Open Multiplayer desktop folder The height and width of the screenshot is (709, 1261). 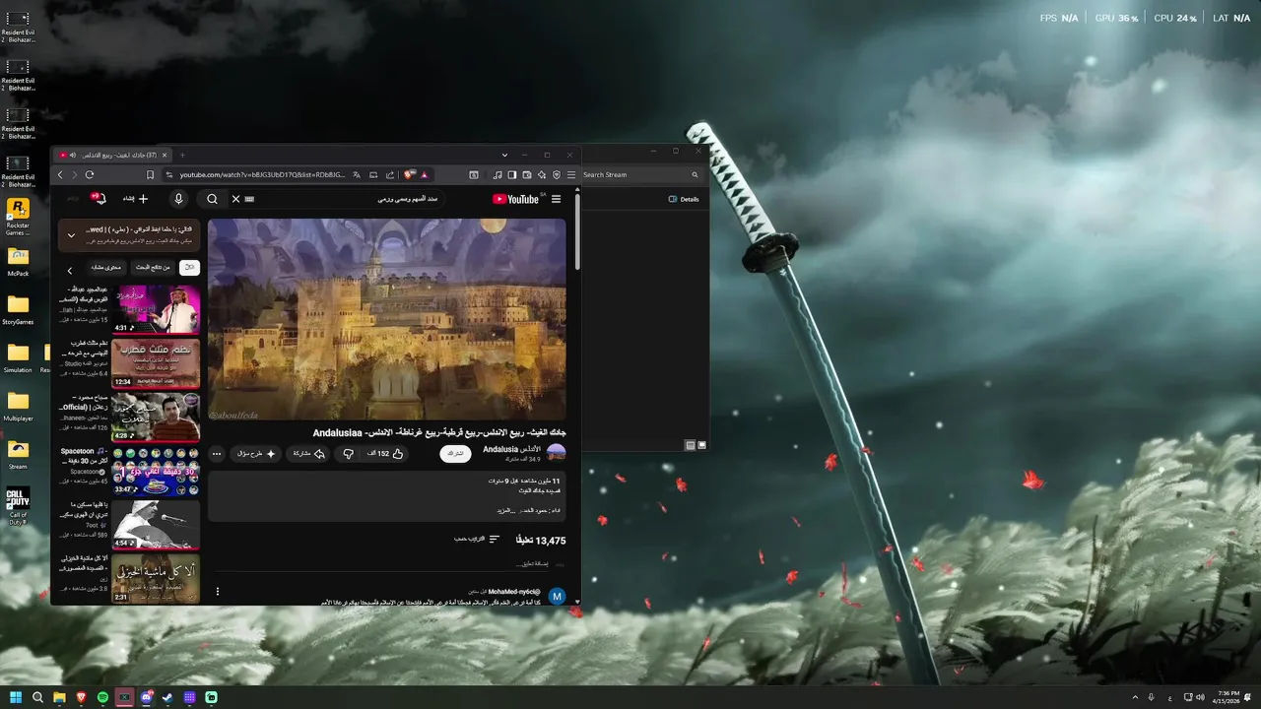(18, 407)
